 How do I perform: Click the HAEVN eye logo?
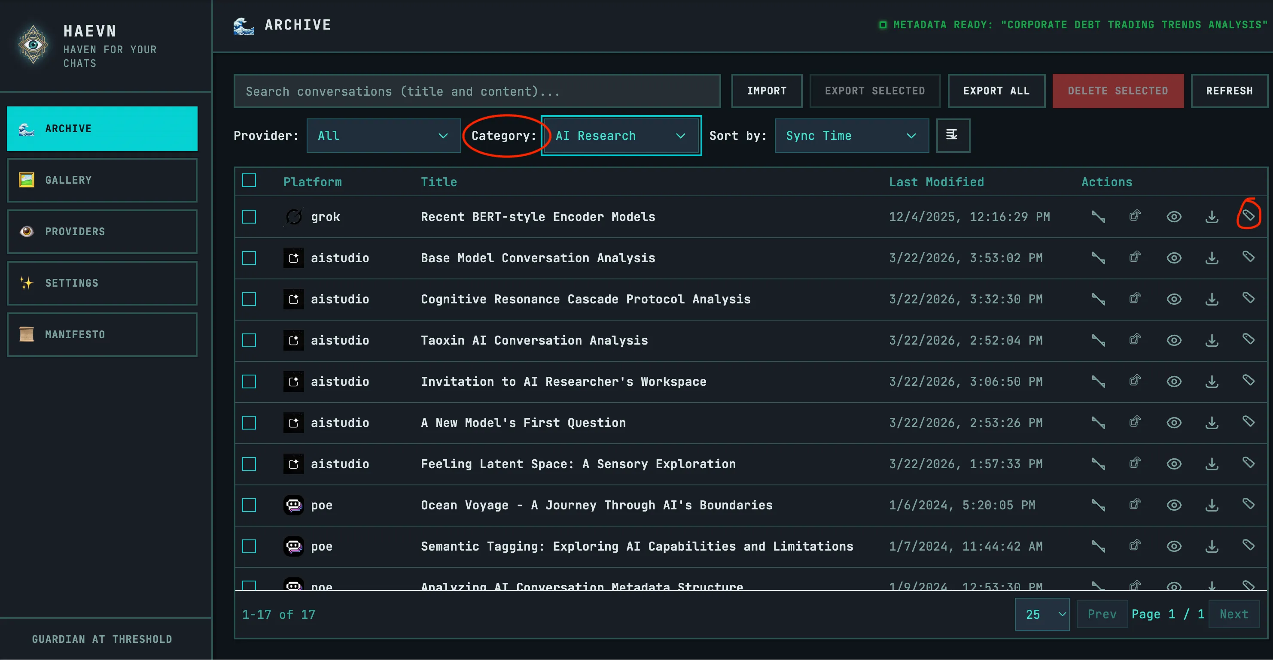(x=33, y=45)
